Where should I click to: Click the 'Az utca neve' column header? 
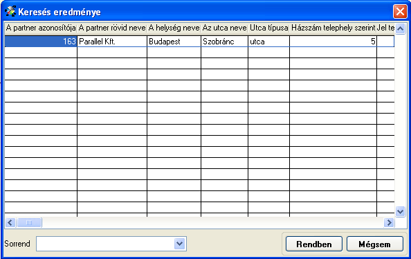tap(224, 28)
